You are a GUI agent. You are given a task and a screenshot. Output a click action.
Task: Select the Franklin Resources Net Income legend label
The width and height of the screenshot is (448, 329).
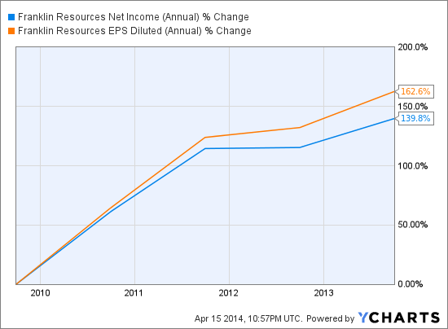133,17
